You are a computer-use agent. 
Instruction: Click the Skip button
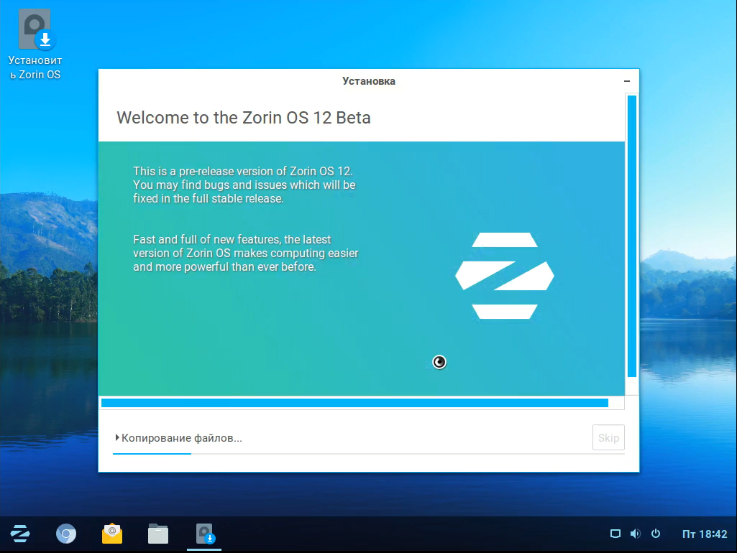pos(608,437)
